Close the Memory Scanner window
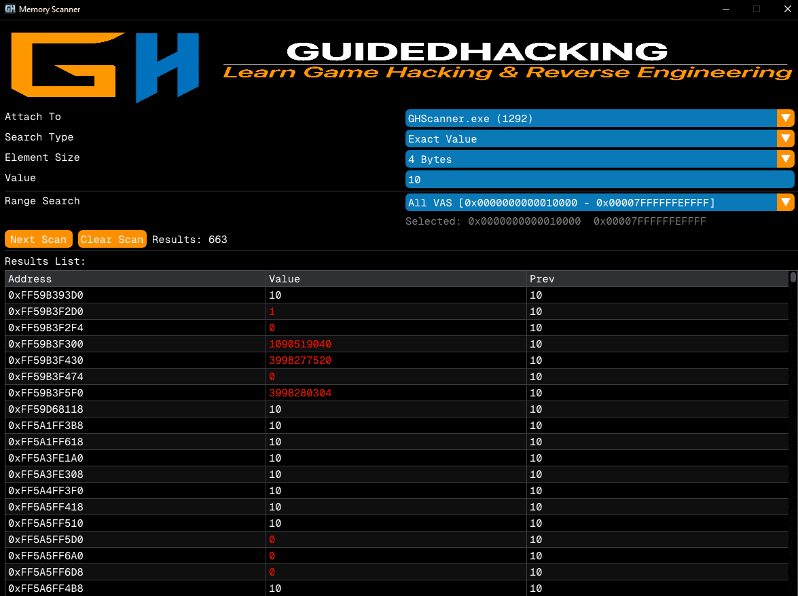Screen dimensions: 798x596 click(x=787, y=9)
